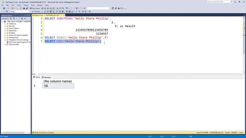Expand the Server Objects node
The width and height of the screenshot is (246, 138).
pyautogui.click(x=5, y=28)
